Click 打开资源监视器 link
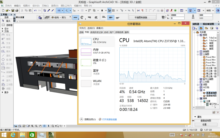The width and height of the screenshot is (220, 138). 109,119
